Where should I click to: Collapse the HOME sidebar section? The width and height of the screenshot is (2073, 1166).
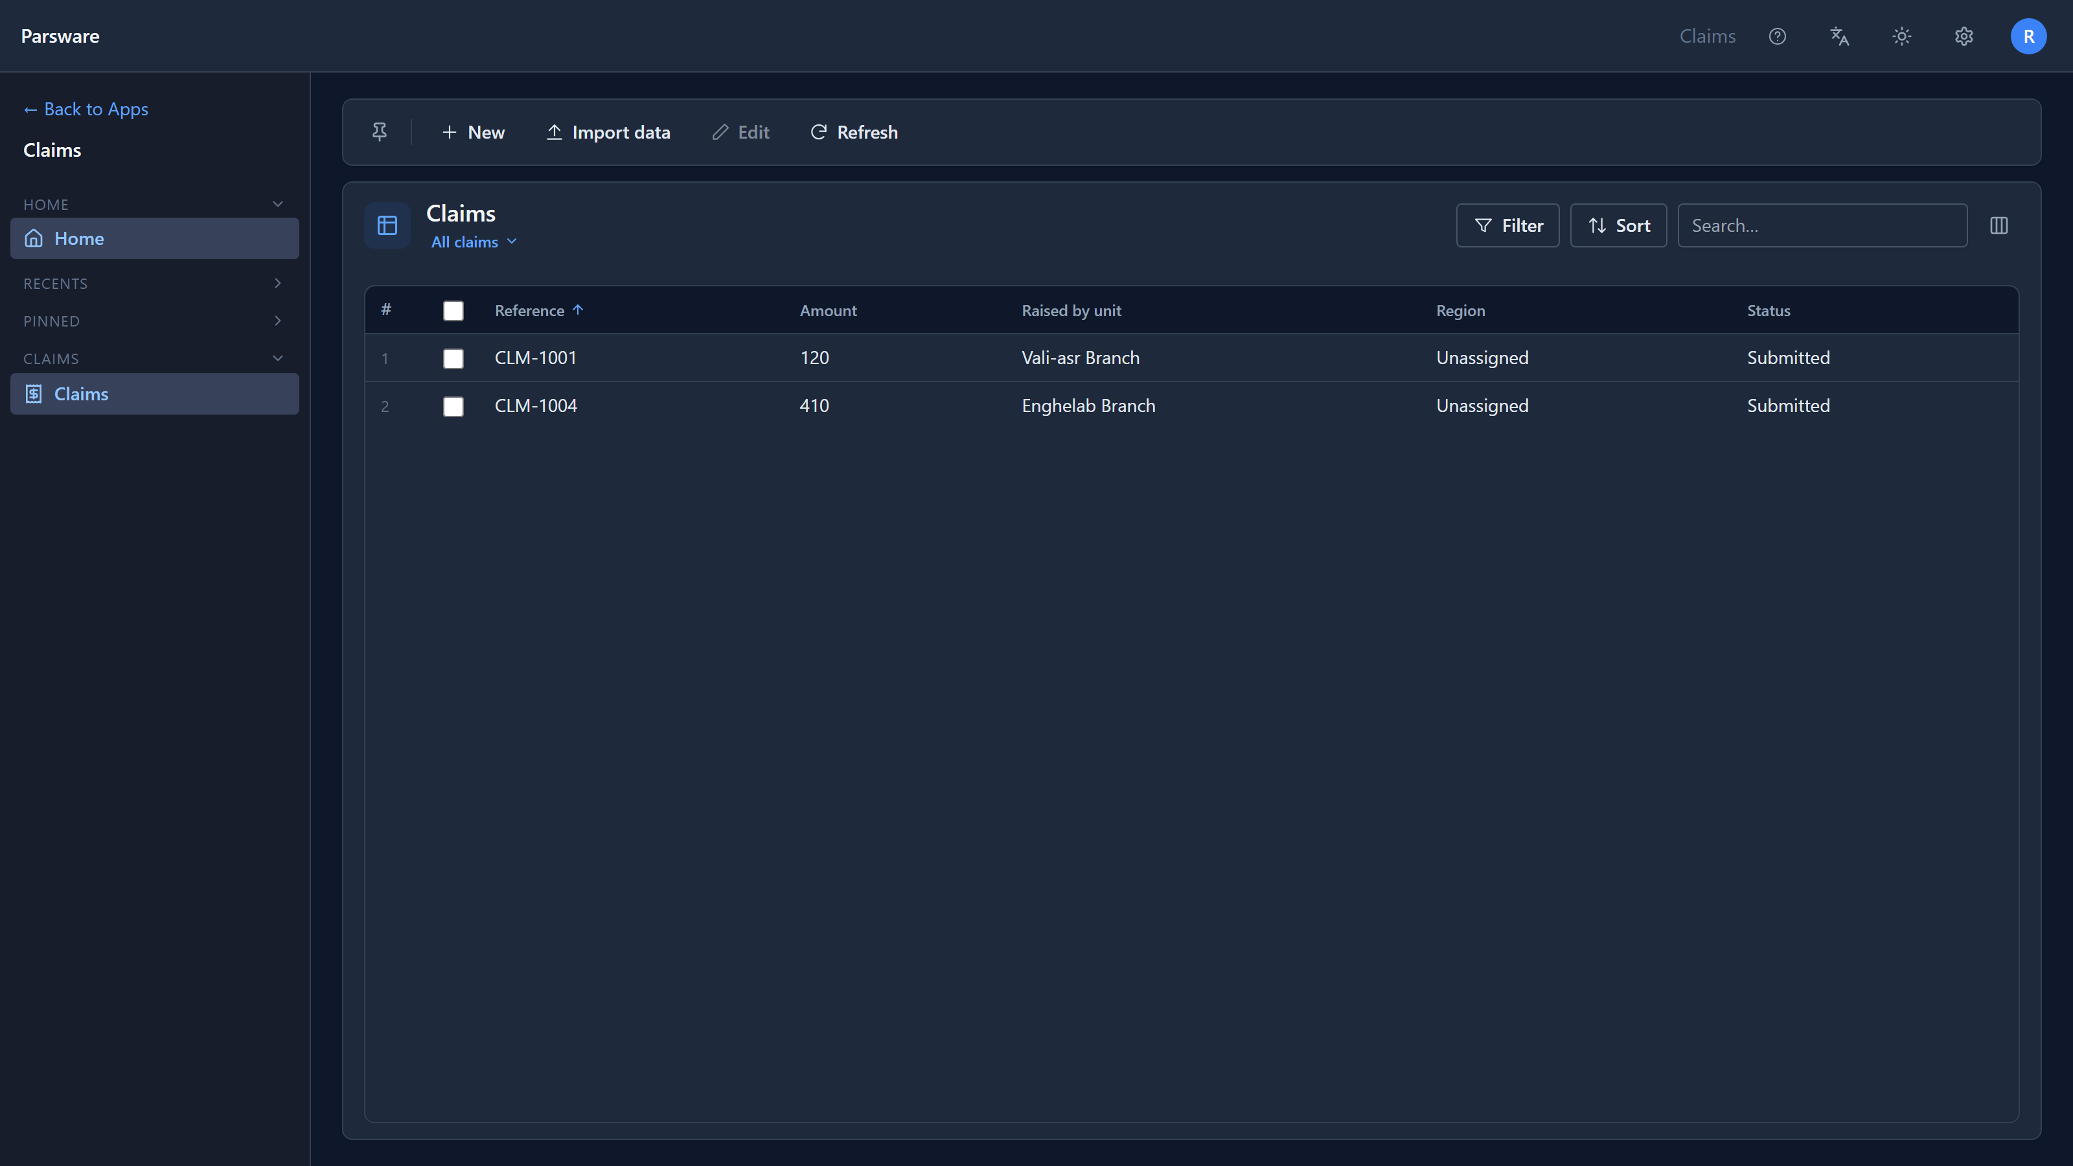click(x=278, y=205)
